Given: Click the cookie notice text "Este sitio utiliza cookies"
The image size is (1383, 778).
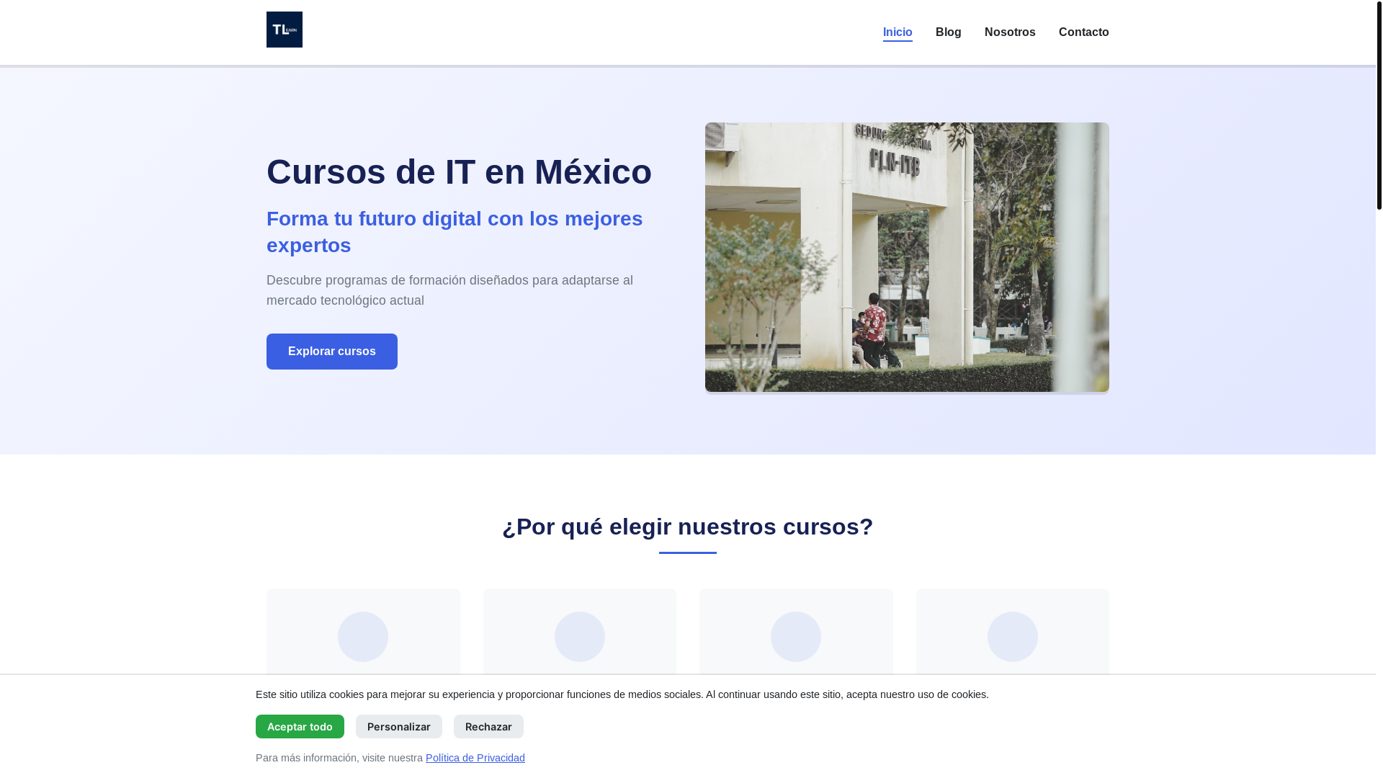Looking at the screenshot, I should (x=622, y=694).
